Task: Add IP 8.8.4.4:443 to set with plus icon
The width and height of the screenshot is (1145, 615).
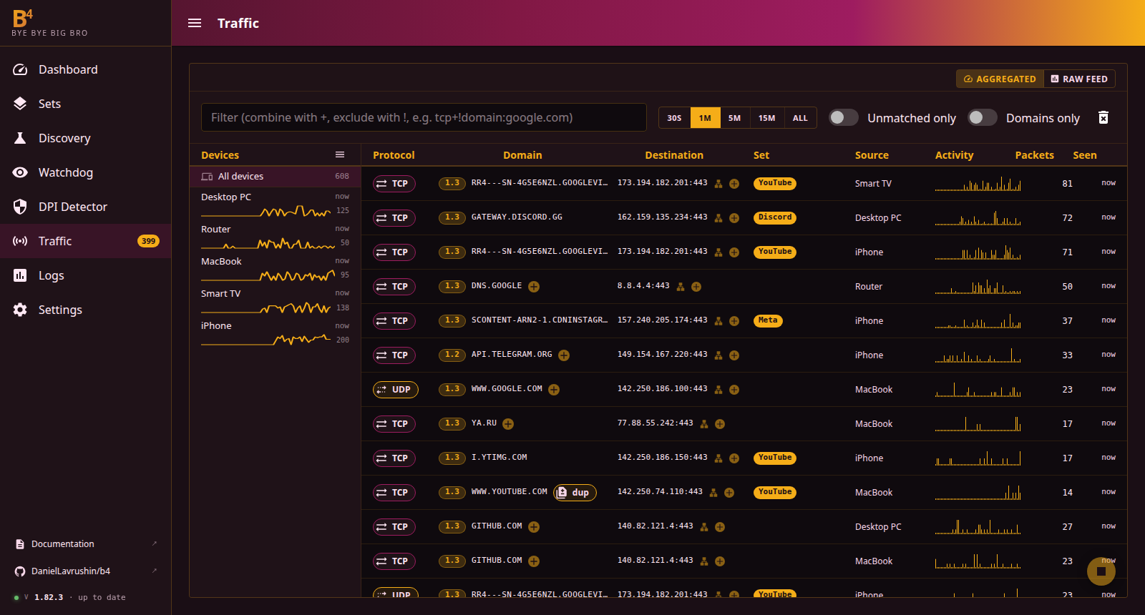Action: click(696, 287)
